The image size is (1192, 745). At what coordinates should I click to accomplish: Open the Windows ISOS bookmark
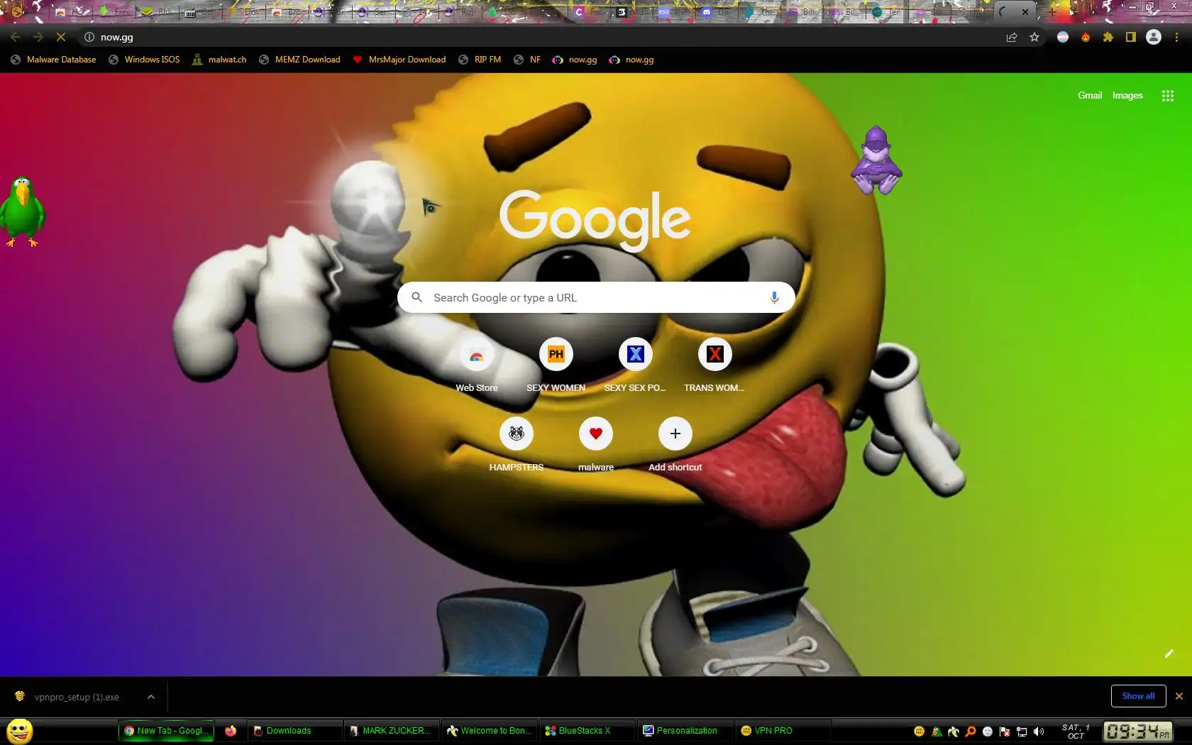[x=144, y=60]
